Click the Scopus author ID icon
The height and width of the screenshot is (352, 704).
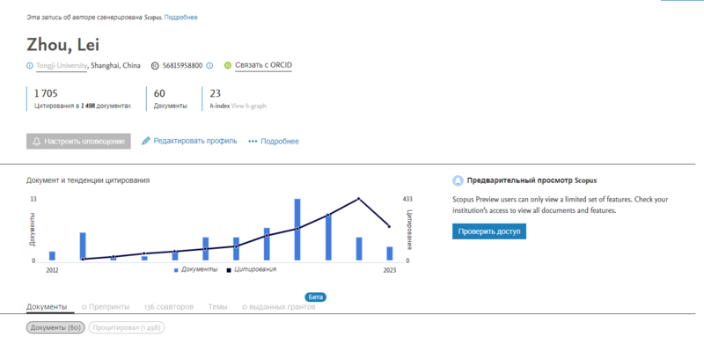click(156, 65)
